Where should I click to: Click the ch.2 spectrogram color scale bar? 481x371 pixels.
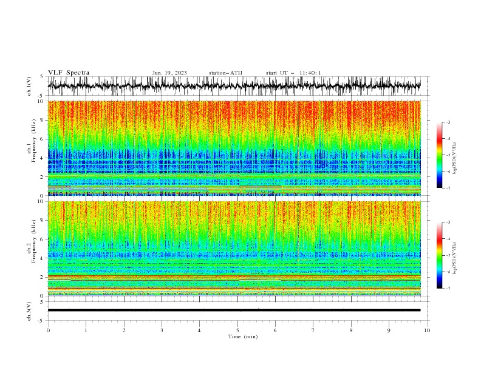439,255
